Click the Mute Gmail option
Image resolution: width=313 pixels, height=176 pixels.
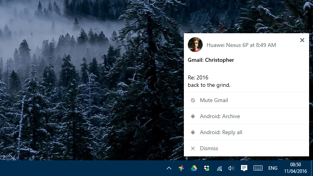pyautogui.click(x=246, y=101)
